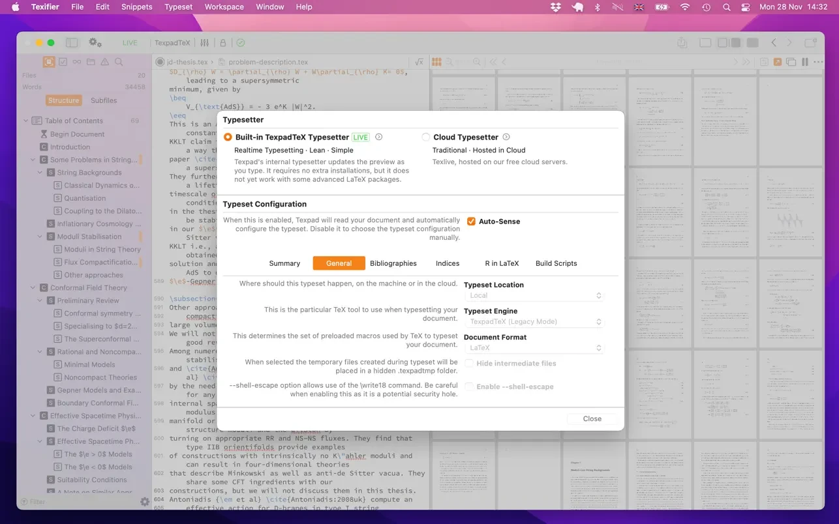Open Document Format dropdown
This screenshot has width=839, height=524.
coord(534,347)
